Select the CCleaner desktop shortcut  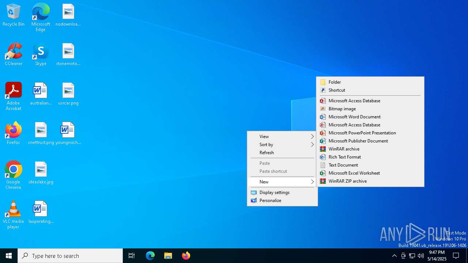[14, 55]
